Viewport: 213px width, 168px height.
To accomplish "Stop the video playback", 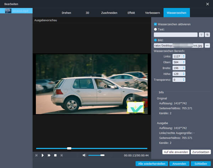I will coord(55,155).
